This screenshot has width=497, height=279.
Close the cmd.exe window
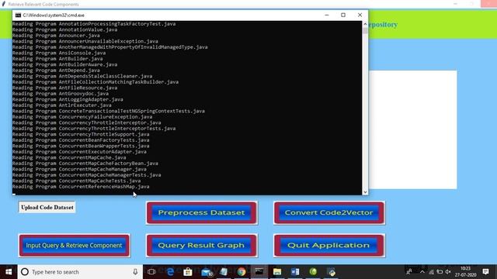pos(360,15)
